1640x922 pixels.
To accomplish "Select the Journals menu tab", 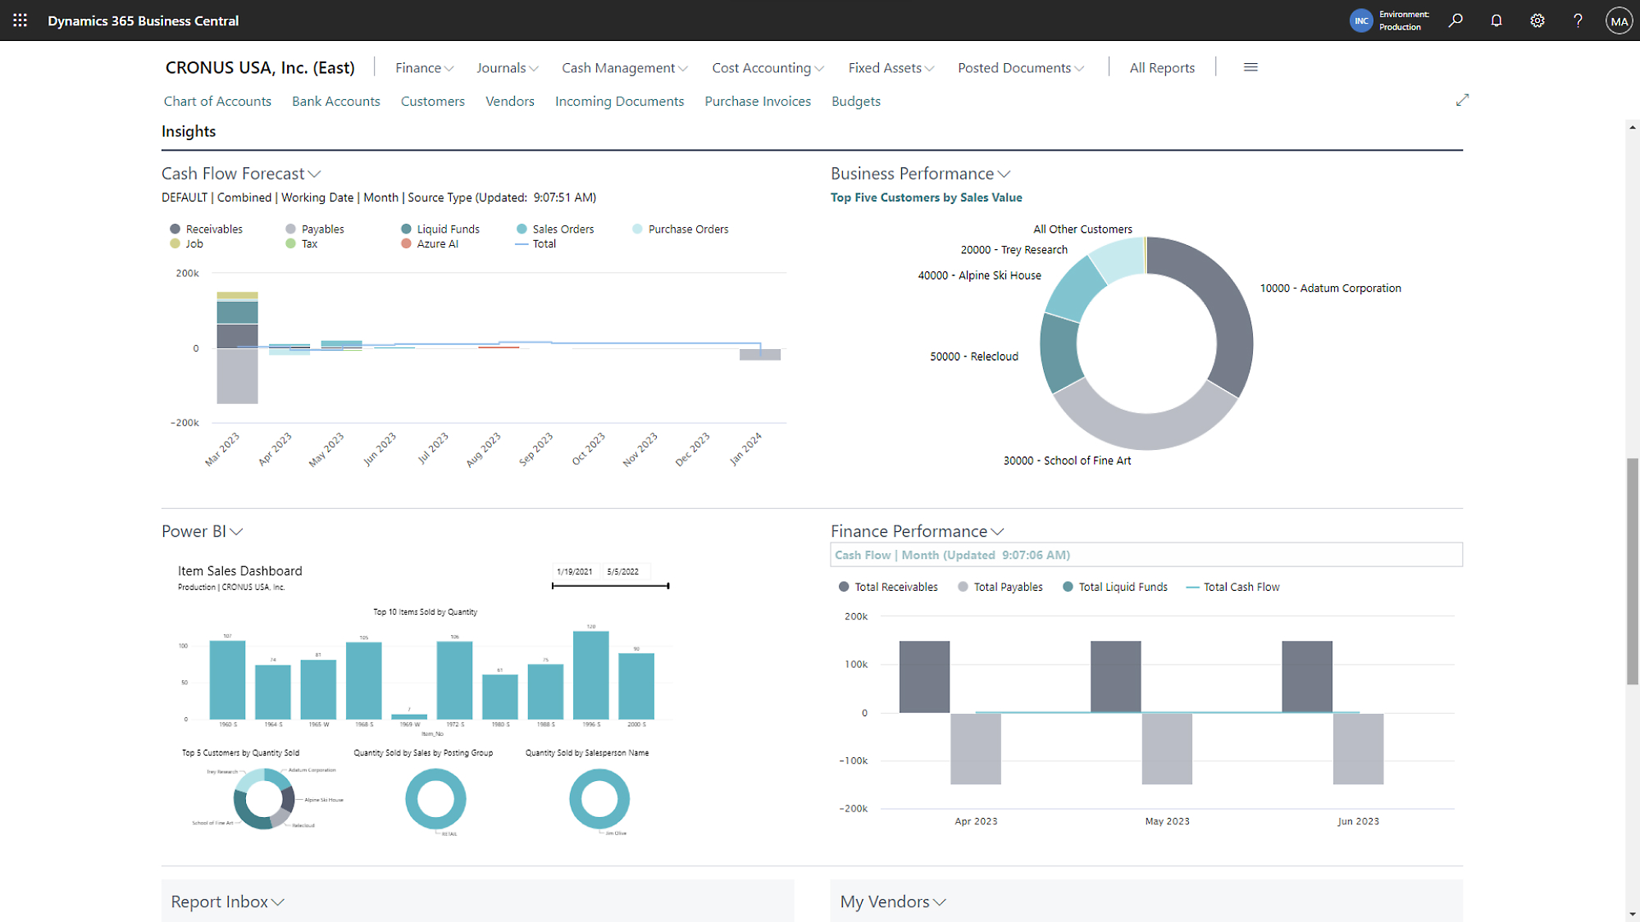I will tap(506, 67).
